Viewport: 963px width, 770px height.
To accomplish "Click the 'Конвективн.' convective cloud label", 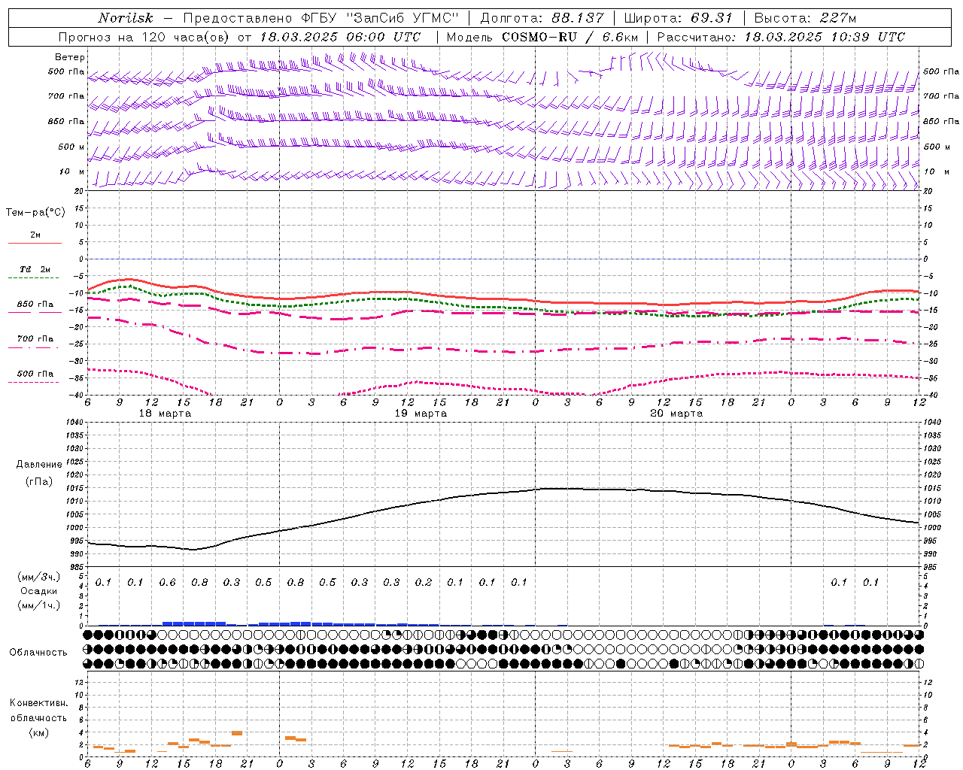I will pyautogui.click(x=38, y=703).
